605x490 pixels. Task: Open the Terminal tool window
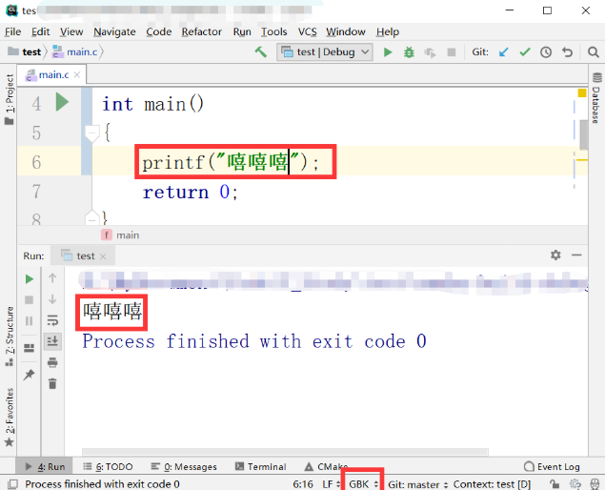[x=260, y=467]
